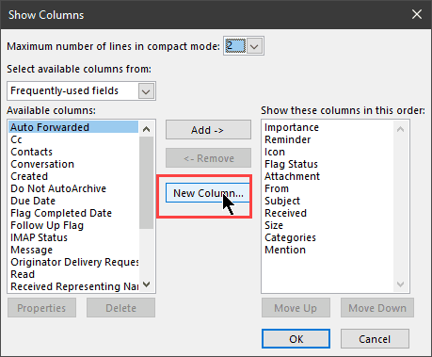Select Originator Delivery Requested column

pyautogui.click(x=74, y=262)
